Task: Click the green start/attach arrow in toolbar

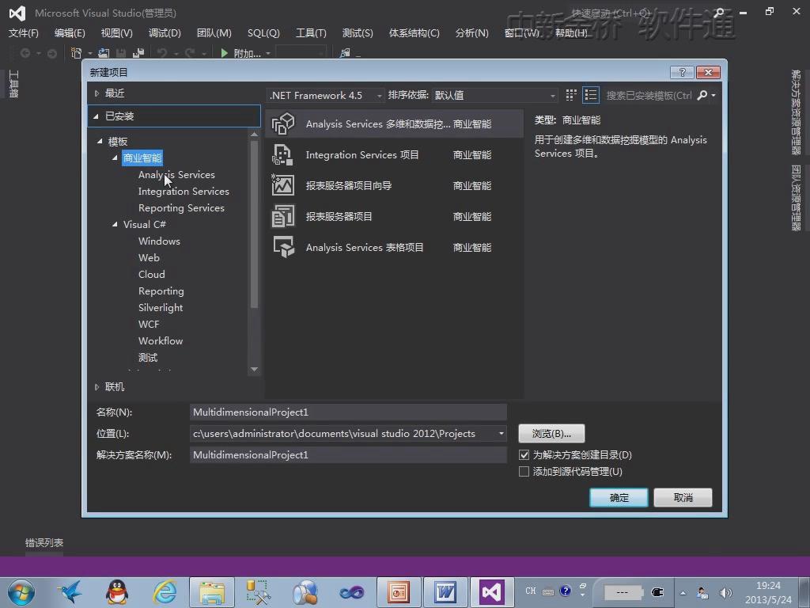Action: (x=224, y=53)
